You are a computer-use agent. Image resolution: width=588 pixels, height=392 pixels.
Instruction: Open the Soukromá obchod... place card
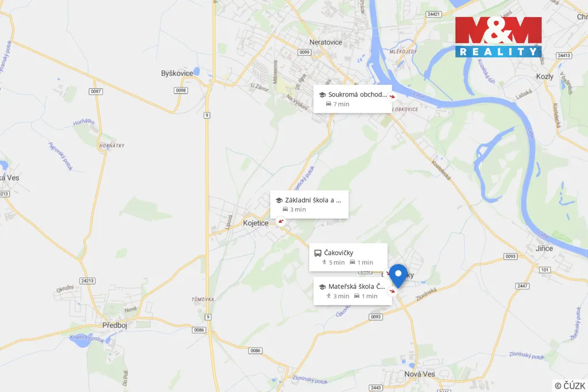pyautogui.click(x=353, y=99)
